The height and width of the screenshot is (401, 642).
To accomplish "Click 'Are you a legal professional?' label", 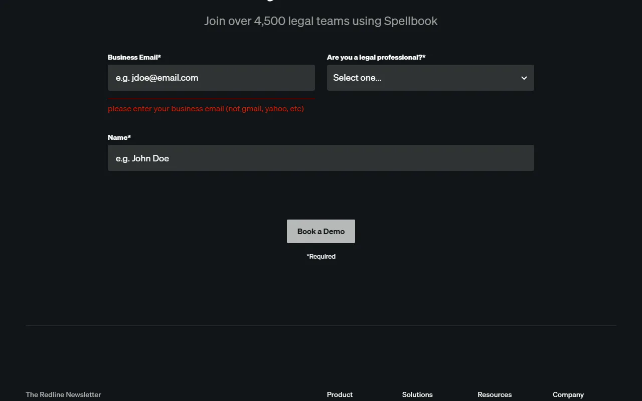I will [376, 57].
